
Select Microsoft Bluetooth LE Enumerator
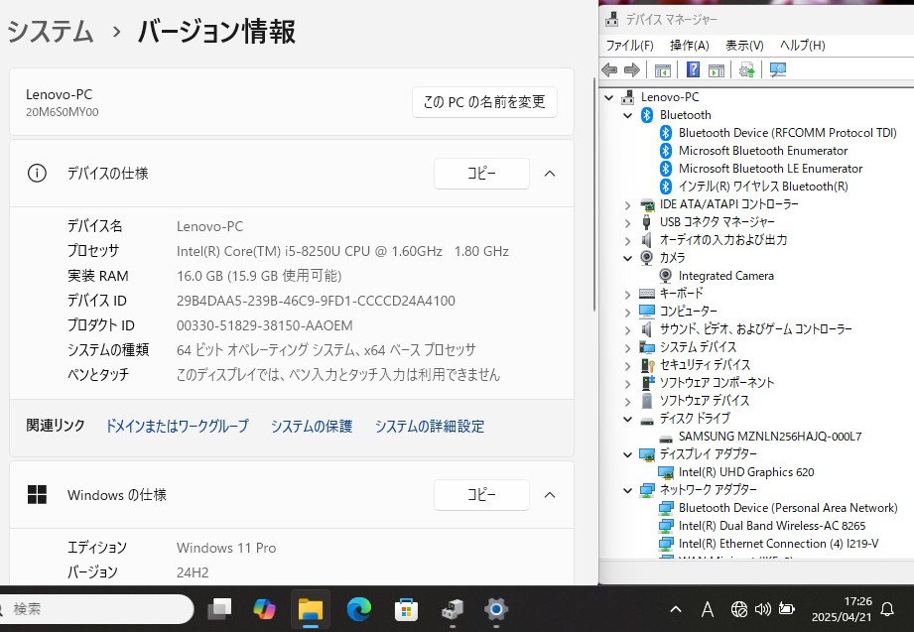[770, 169]
